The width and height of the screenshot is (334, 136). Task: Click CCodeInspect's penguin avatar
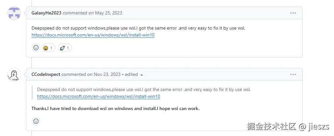pos(14,75)
